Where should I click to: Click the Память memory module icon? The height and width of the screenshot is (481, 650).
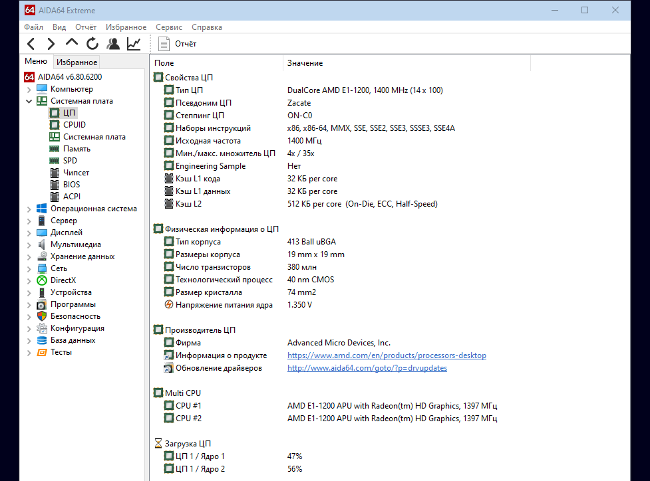(x=55, y=149)
